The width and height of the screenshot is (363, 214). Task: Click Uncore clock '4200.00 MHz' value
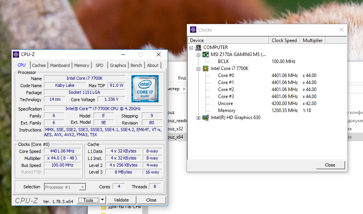(284, 103)
